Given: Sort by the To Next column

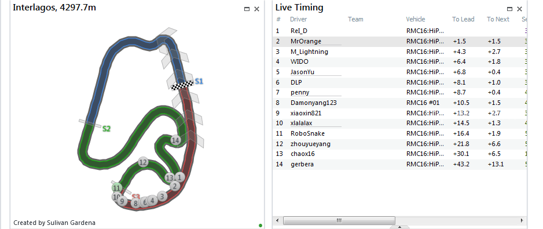Looking at the screenshot, I should tap(498, 20).
